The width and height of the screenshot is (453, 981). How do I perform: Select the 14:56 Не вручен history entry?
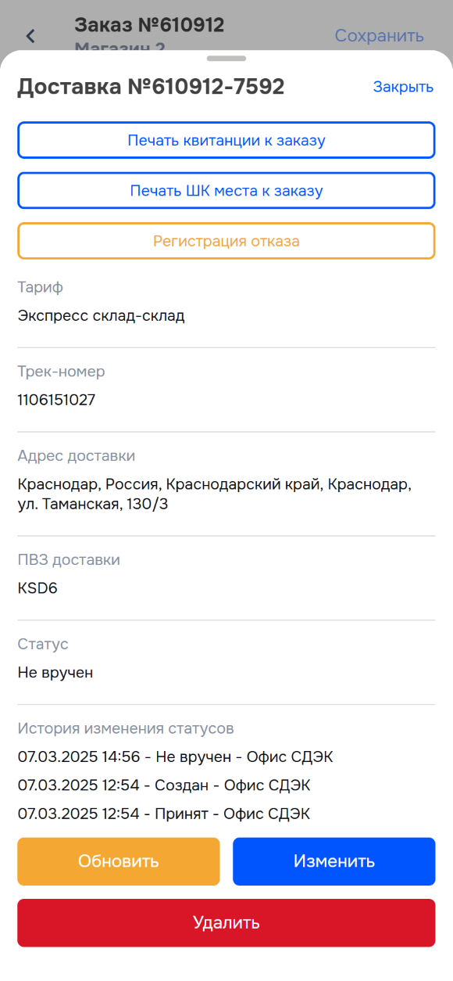170,757
